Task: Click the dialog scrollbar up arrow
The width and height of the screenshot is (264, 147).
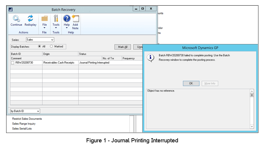Action: click(252, 91)
